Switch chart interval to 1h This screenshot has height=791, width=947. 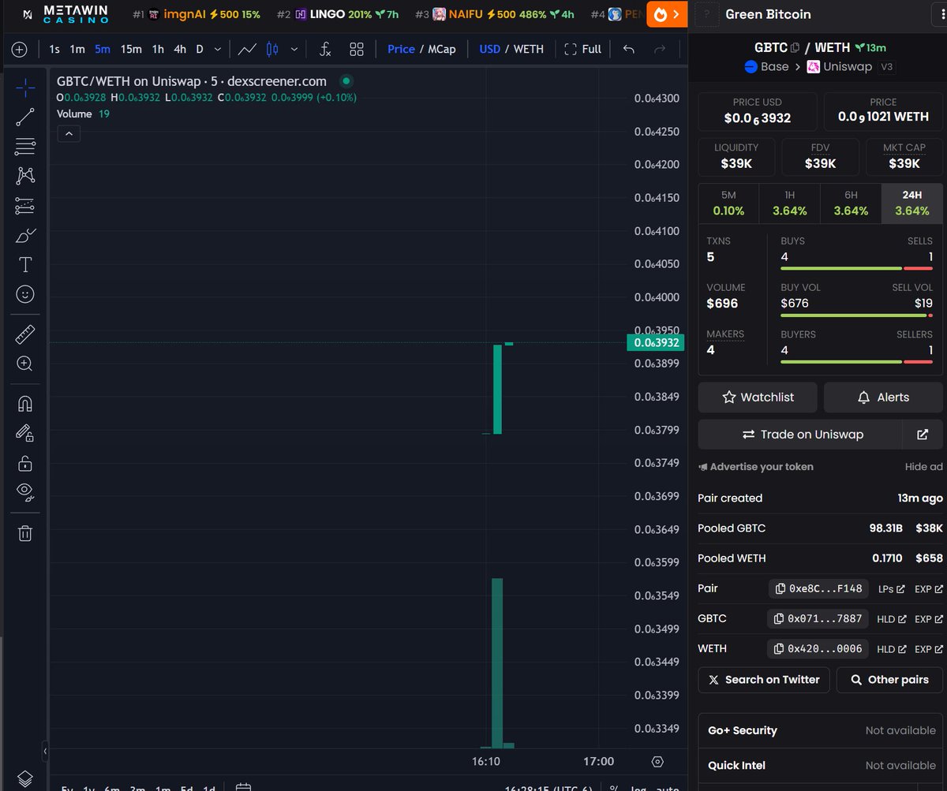pos(158,49)
